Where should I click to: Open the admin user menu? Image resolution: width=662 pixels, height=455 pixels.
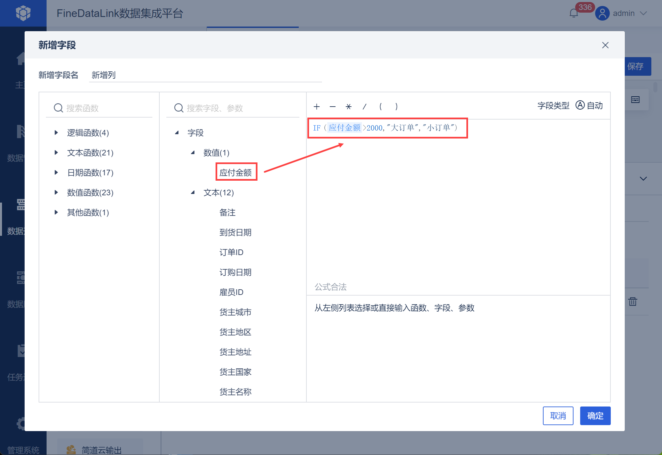click(x=623, y=13)
